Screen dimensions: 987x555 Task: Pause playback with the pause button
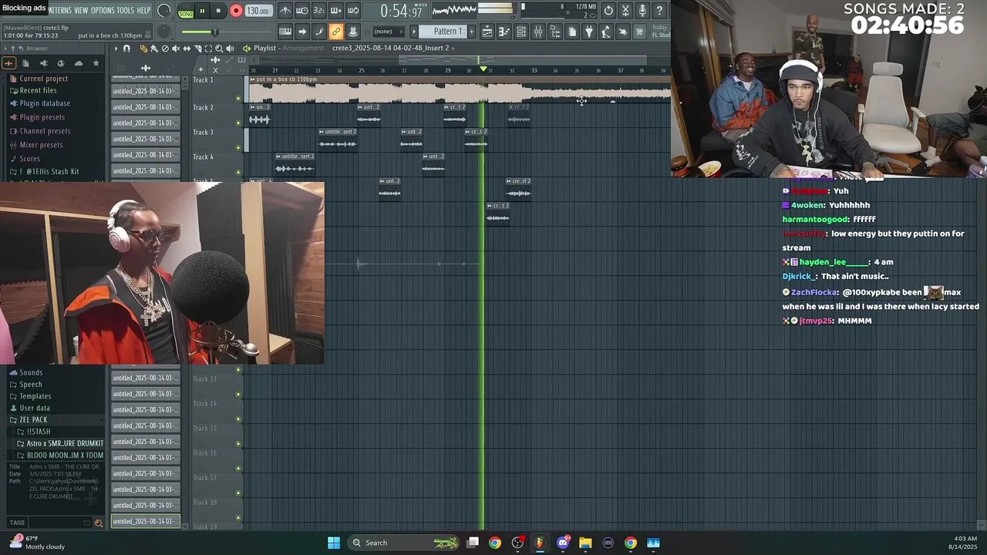pyautogui.click(x=202, y=11)
